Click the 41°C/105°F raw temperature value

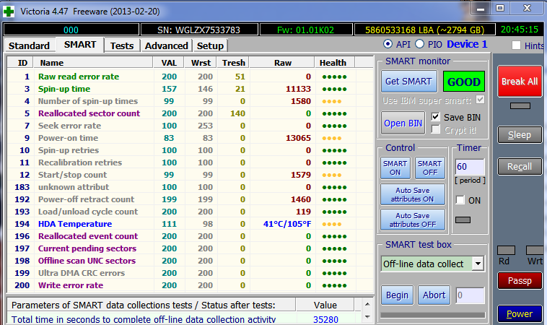286,224
